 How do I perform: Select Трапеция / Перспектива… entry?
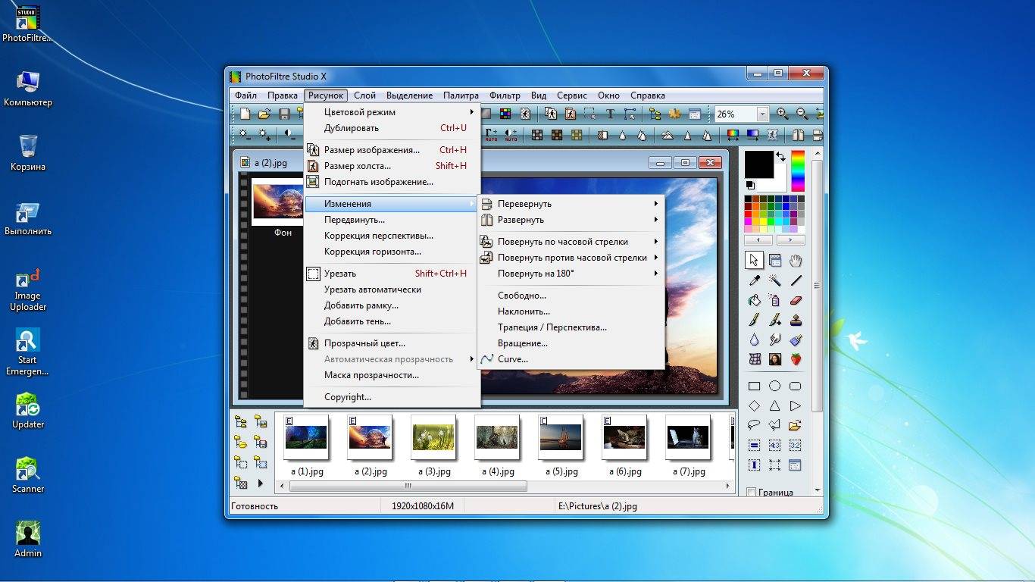pos(571,327)
